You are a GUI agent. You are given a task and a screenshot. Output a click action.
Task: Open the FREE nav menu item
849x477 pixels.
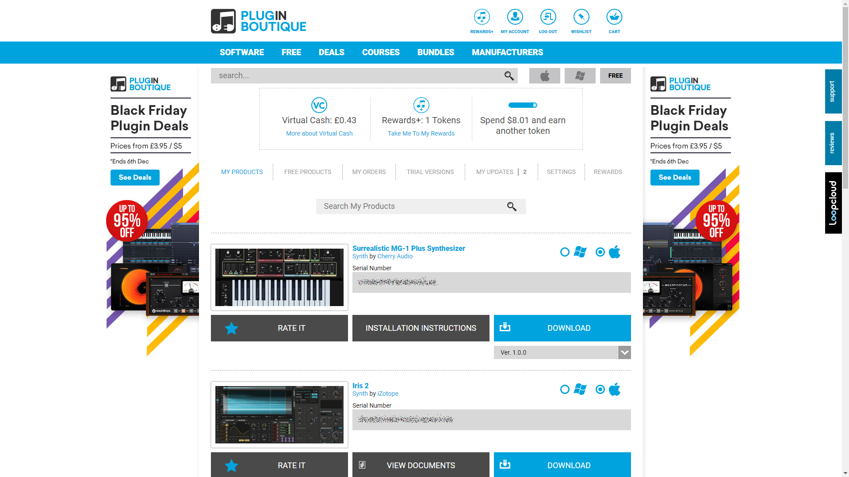tap(291, 53)
